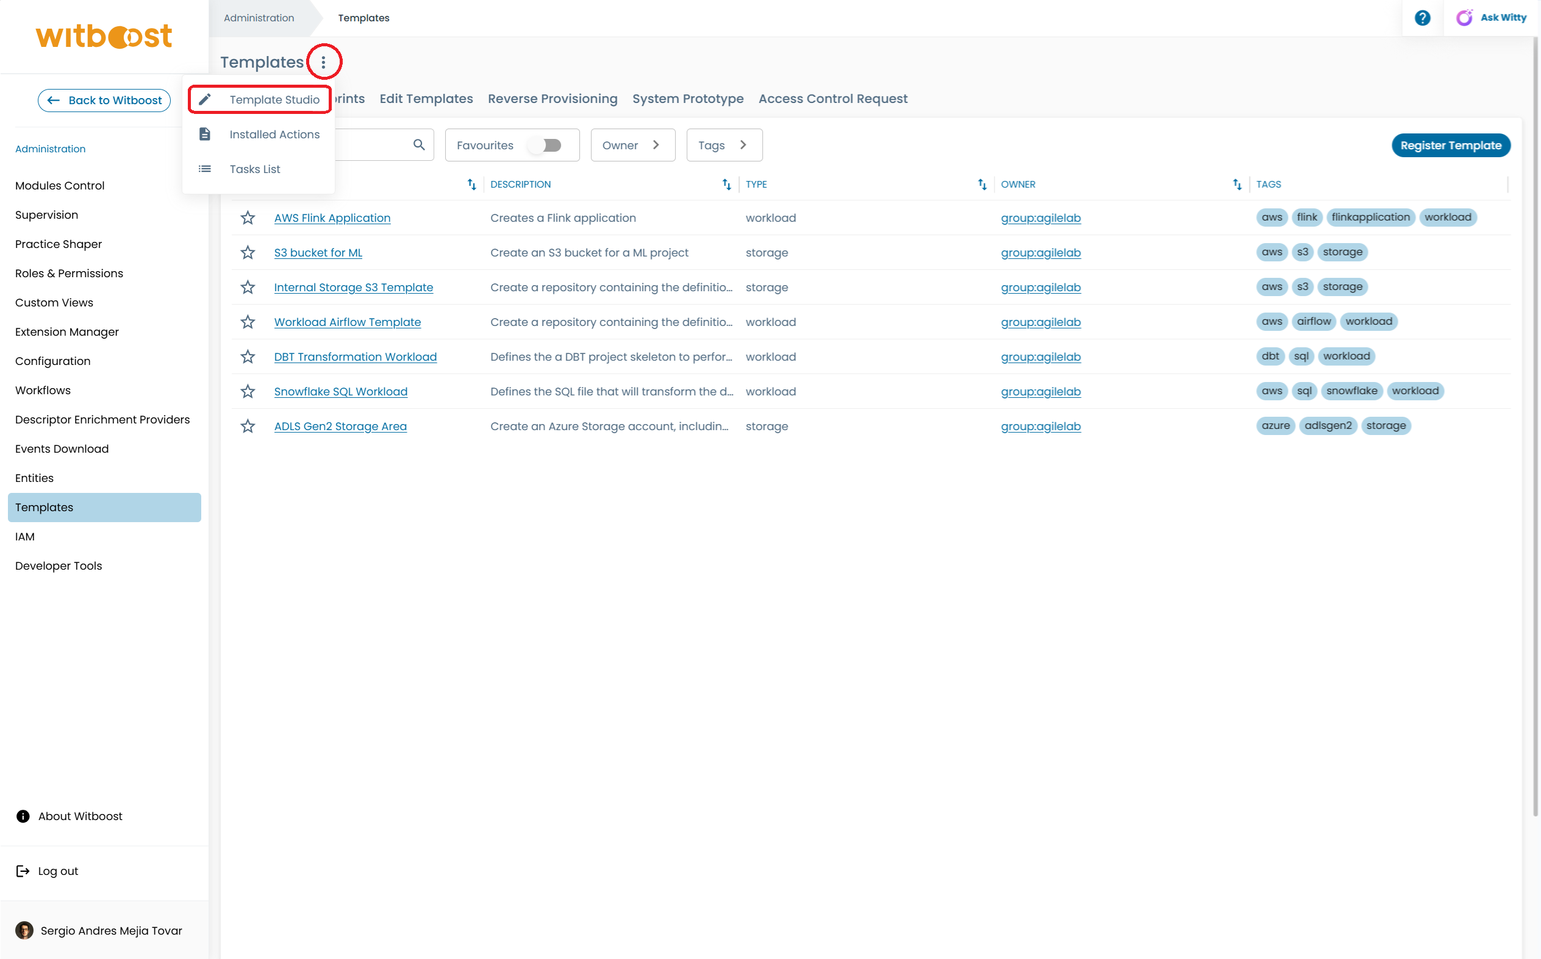The height and width of the screenshot is (959, 1541).
Task: Open the Access Control Request tab
Action: (x=832, y=98)
